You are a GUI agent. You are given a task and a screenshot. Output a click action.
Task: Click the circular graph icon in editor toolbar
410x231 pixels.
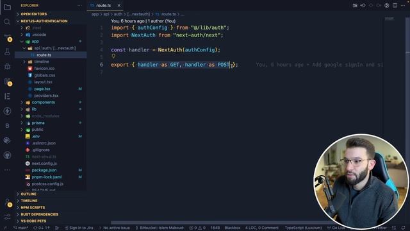click(387, 6)
